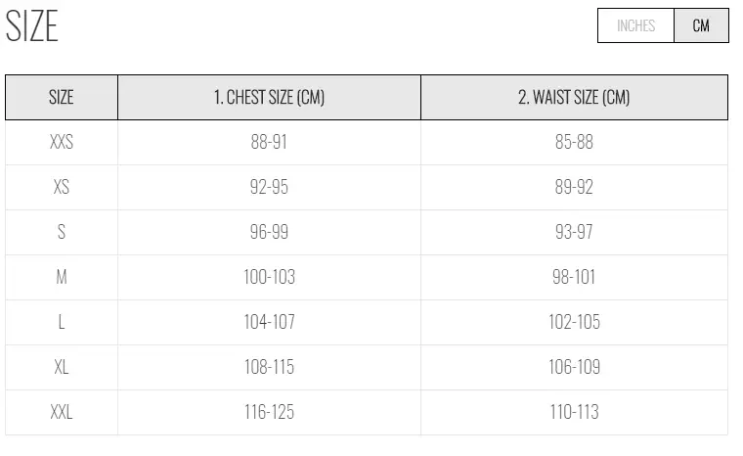Viewport: 743px width, 456px height.
Task: Click waist value 85-88
Action: 574,142
